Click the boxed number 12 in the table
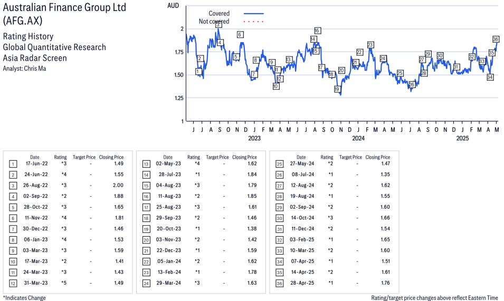The height and width of the screenshot is (301, 504). (13, 284)
